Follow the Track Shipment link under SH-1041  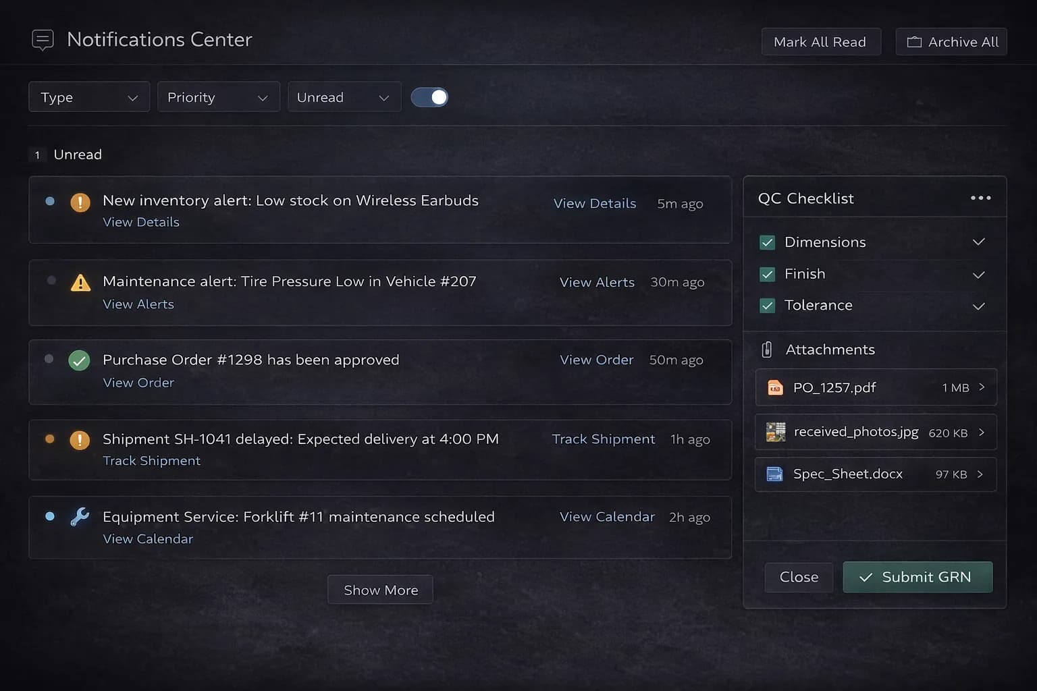click(151, 461)
